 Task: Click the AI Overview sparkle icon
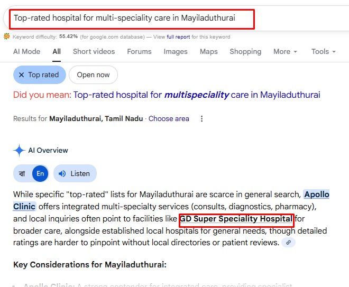19,150
